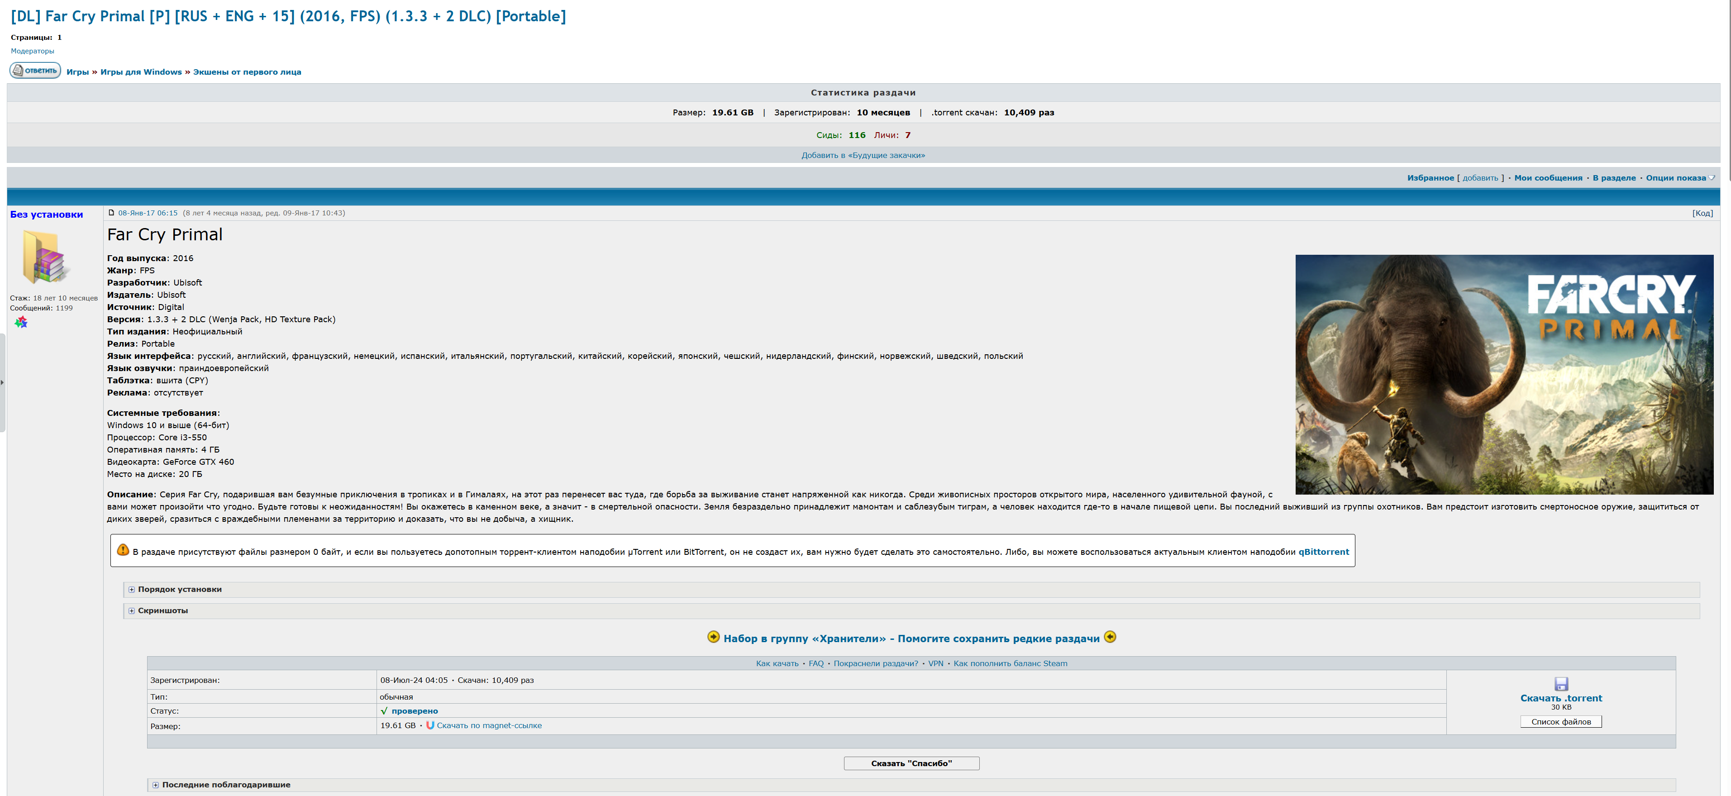Screen dimensions: 1731x796
Task: Click the left yellow arrow icon
Action: click(x=714, y=637)
